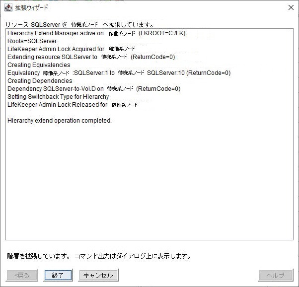Click the disabled ヘルプ help button
Viewport: 299px width, 287px height.
coord(276,275)
